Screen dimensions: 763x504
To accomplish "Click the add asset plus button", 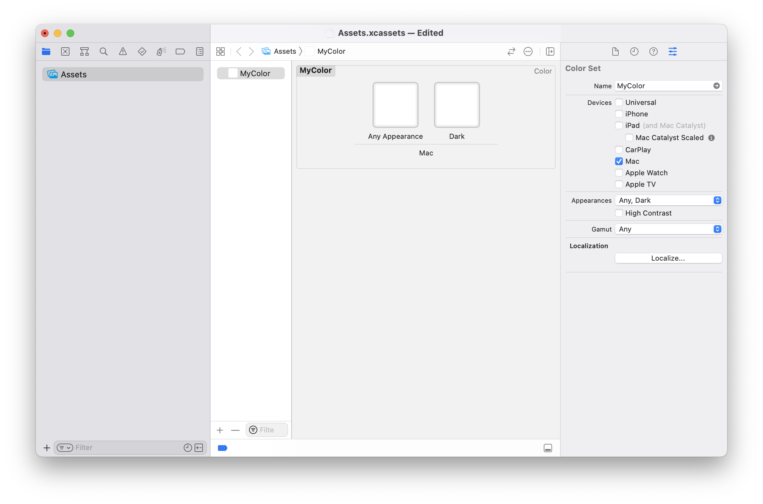I will [x=220, y=430].
